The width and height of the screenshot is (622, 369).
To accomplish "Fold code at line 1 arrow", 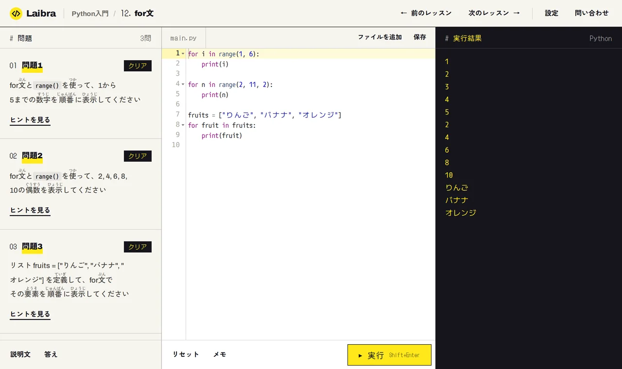I will 183,53.
